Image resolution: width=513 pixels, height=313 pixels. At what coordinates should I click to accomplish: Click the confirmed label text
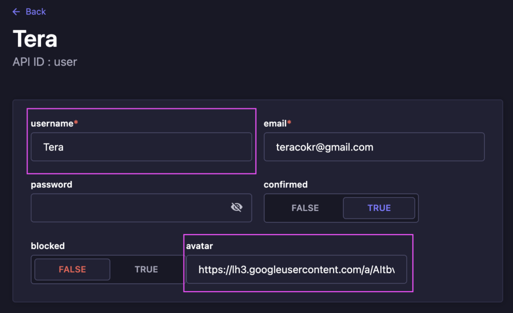click(x=286, y=184)
